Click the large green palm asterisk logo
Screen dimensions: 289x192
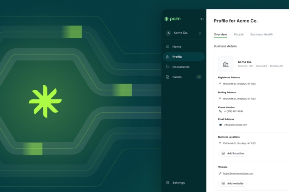pos(45,101)
